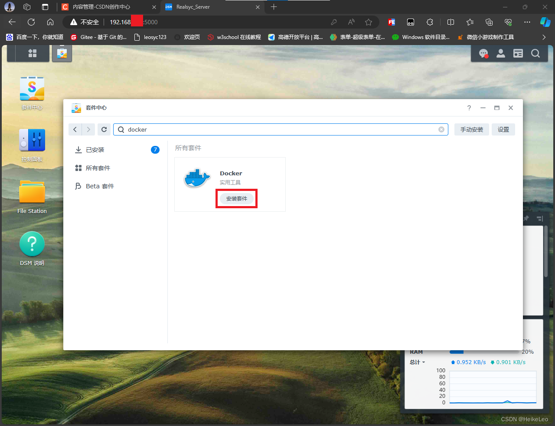Viewport: 555px width, 426px height.
Task: Click browser back arrow
Action: pos(12,22)
